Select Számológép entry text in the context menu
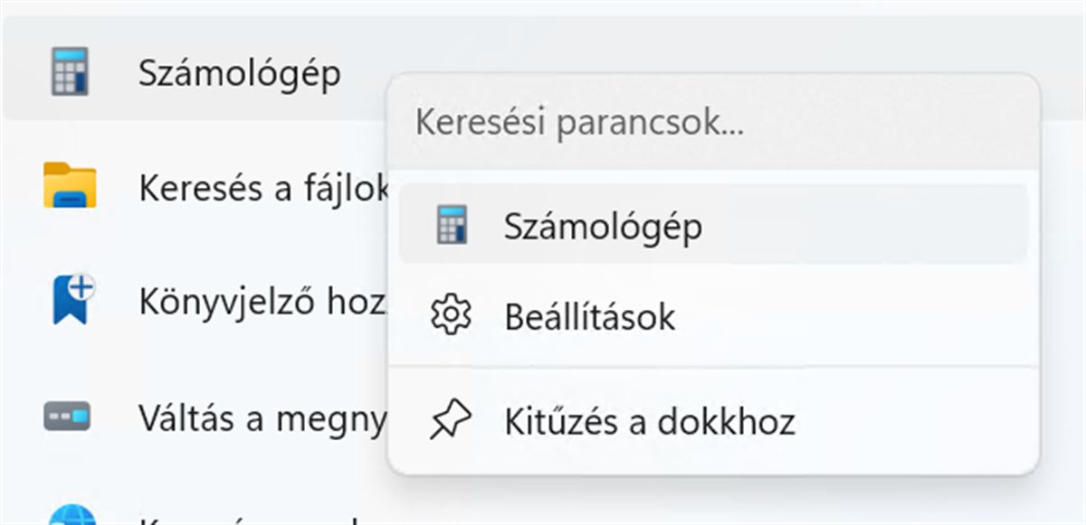This screenshot has height=525, width=1086. tap(603, 226)
